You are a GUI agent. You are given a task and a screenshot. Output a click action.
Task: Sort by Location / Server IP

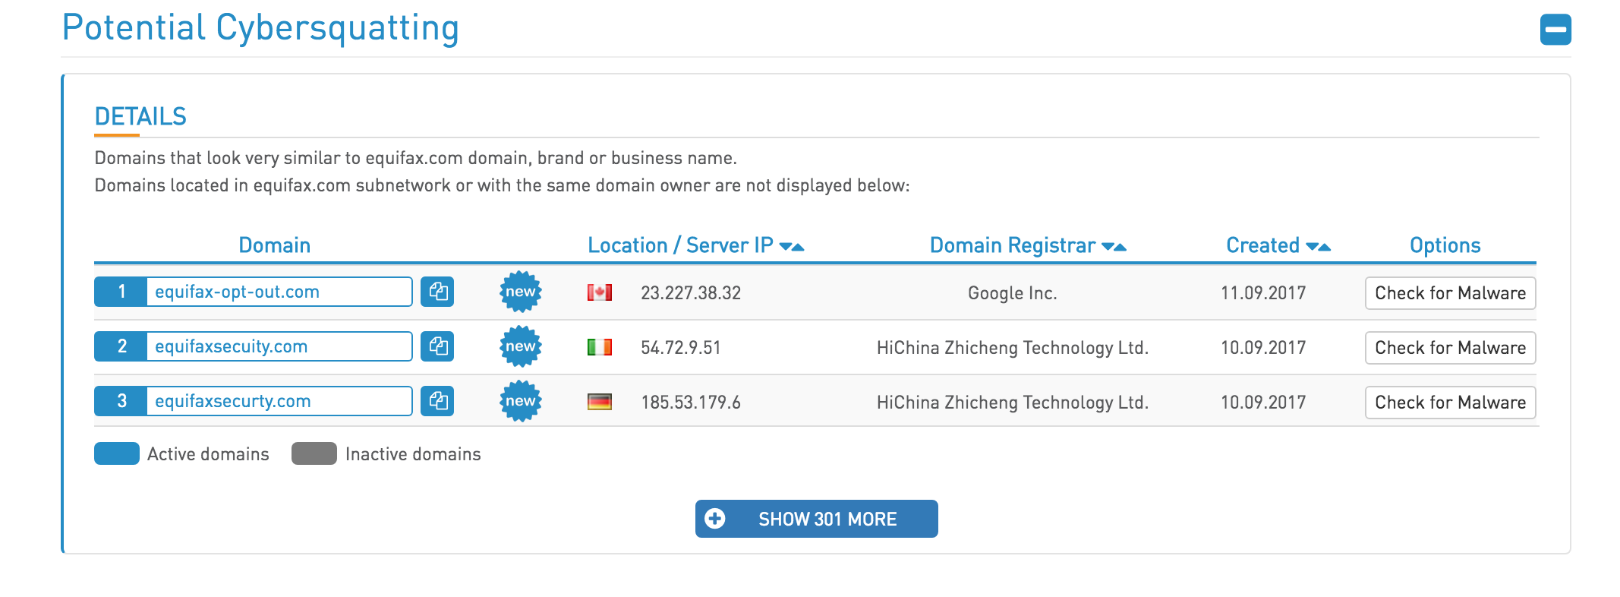pyautogui.click(x=792, y=246)
